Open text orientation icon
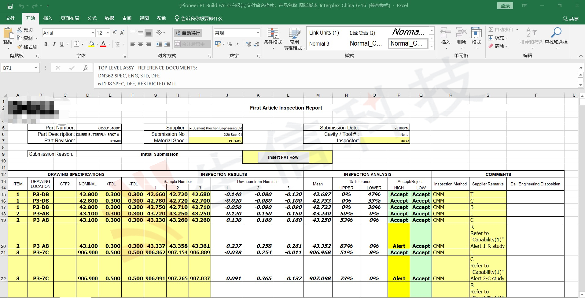The image size is (585, 298). [x=159, y=33]
